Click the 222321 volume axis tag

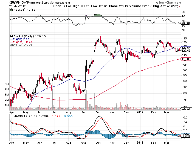pyautogui.click(x=186, y=109)
